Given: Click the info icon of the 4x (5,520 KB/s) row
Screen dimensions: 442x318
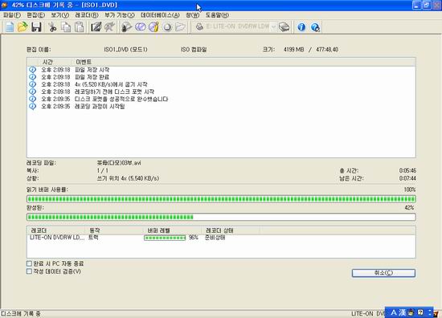Looking at the screenshot, I should click(x=33, y=84).
